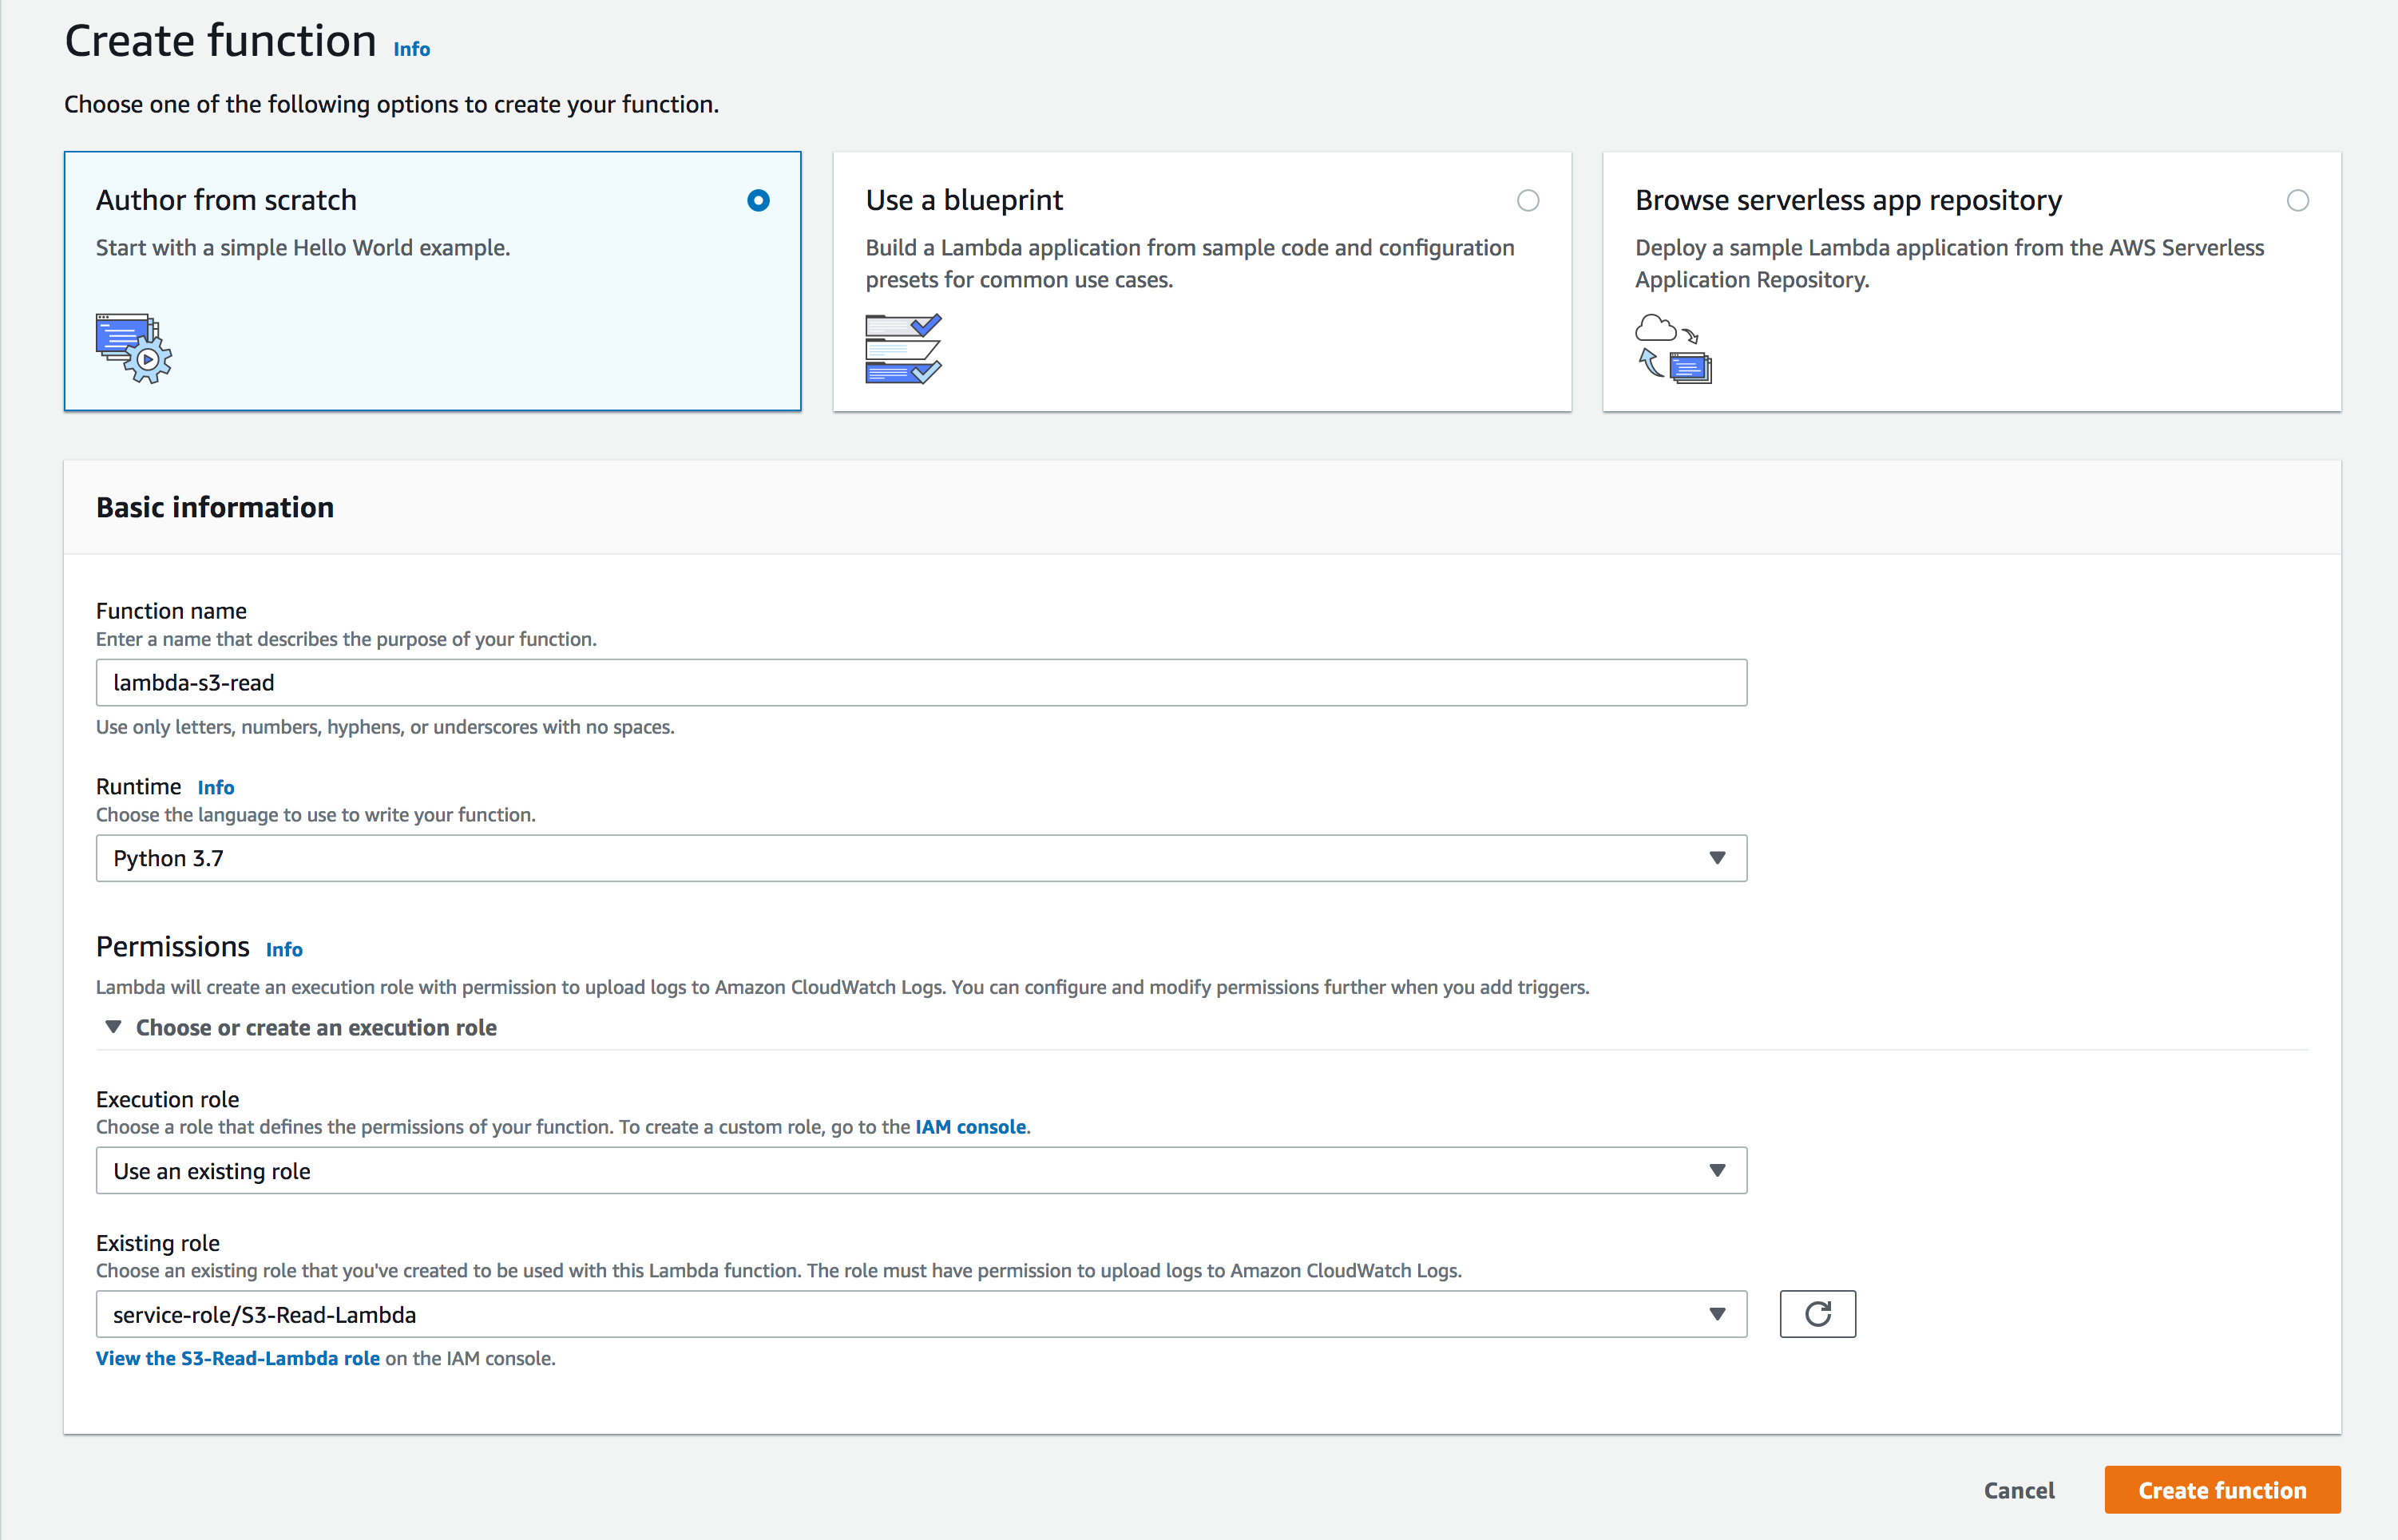Click Info next to Runtime
2398x1540 pixels.
pos(216,787)
